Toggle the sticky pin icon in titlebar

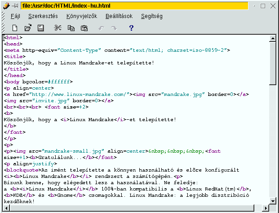pos(15,6)
